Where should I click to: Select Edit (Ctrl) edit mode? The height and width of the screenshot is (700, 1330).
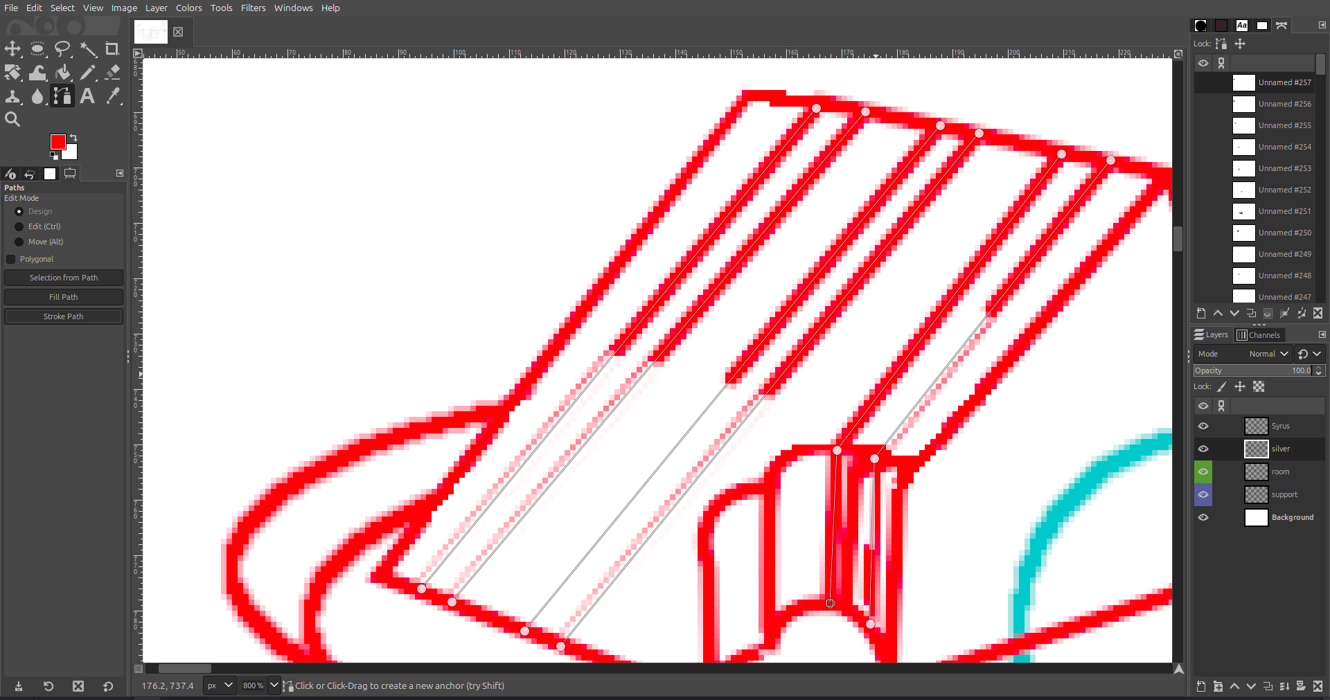19,226
